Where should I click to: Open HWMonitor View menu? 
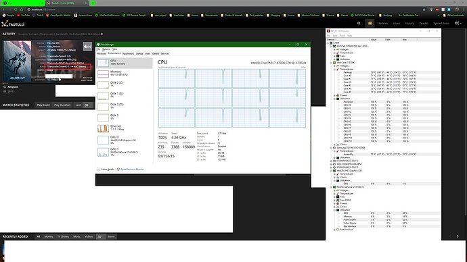(335, 36)
